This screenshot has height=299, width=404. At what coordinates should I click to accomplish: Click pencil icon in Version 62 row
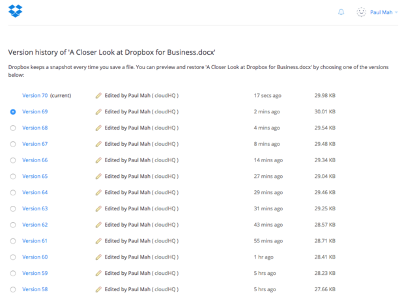pyautogui.click(x=98, y=225)
